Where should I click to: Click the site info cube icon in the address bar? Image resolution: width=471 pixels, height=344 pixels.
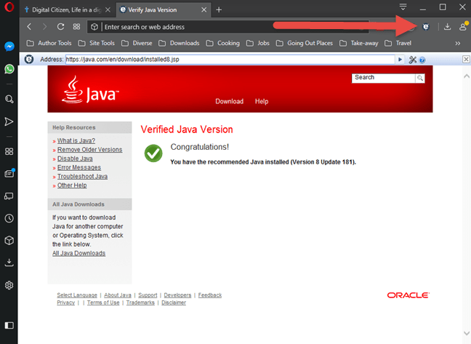94,27
